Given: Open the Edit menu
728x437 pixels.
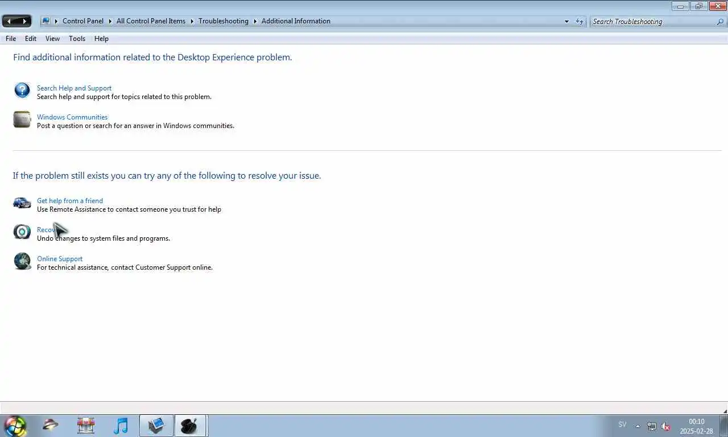Looking at the screenshot, I should (31, 39).
